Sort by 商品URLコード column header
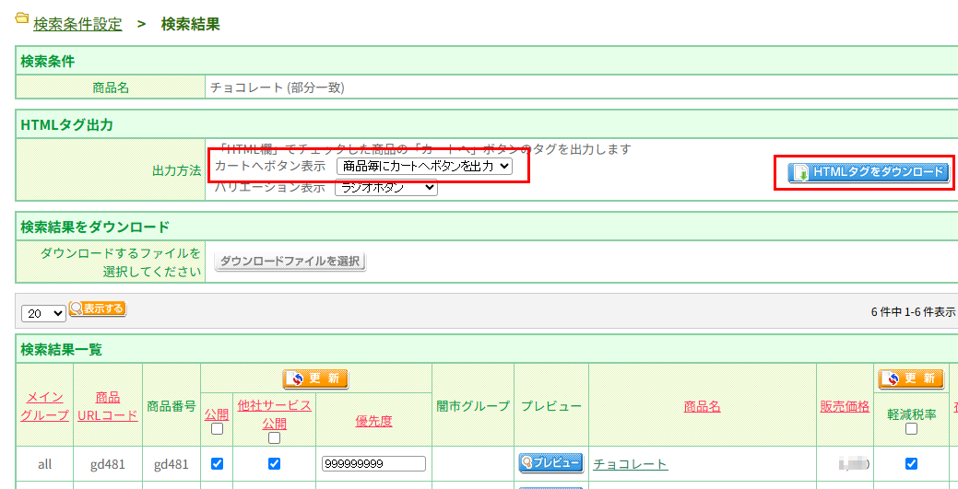 pyautogui.click(x=108, y=407)
